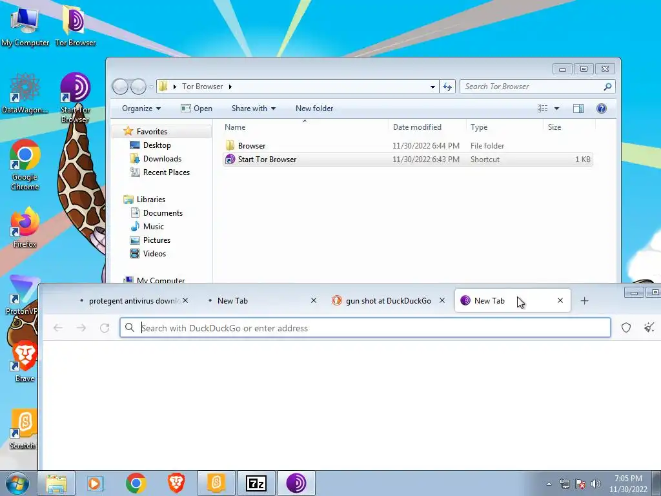Open the clock and date in tray
Screen dimensions: 661x496
628,484
